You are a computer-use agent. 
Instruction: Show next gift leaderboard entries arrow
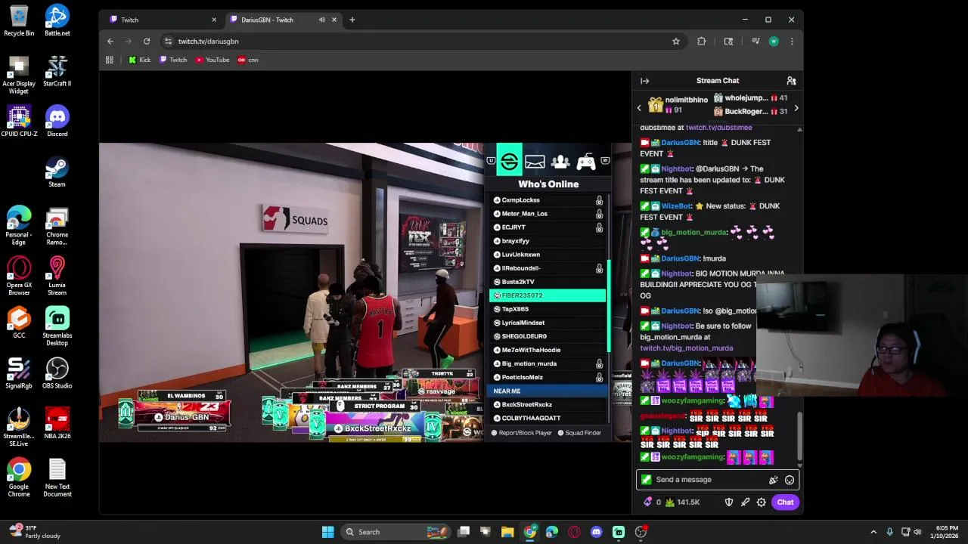796,108
